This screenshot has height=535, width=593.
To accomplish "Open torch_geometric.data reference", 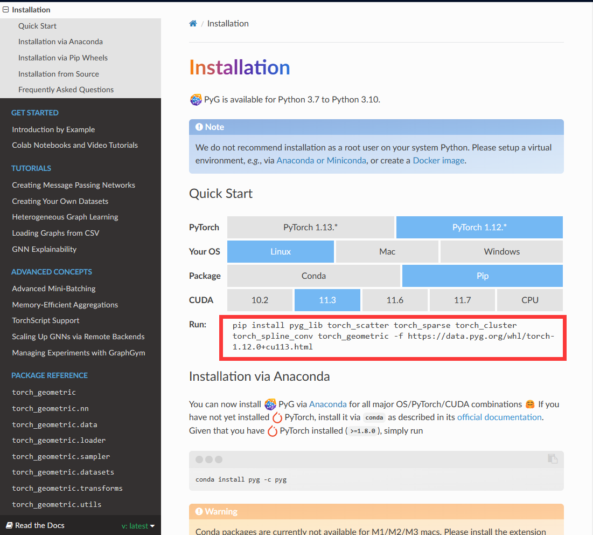I will click(54, 424).
